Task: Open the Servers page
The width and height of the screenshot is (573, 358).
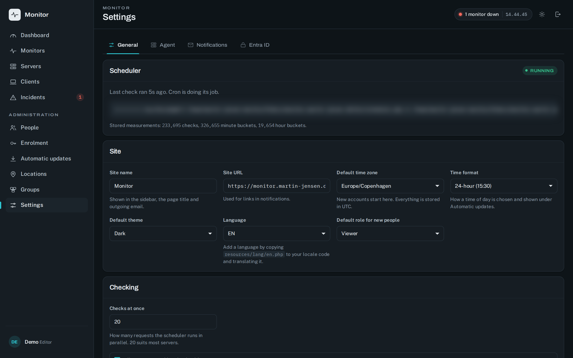Action: [47, 66]
